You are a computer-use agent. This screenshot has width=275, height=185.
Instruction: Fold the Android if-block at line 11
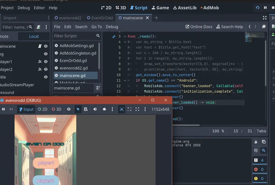[125, 81]
